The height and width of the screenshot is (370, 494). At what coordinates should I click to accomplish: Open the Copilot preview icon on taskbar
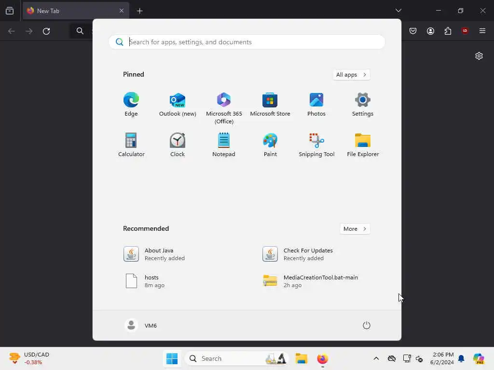pyautogui.click(x=479, y=358)
